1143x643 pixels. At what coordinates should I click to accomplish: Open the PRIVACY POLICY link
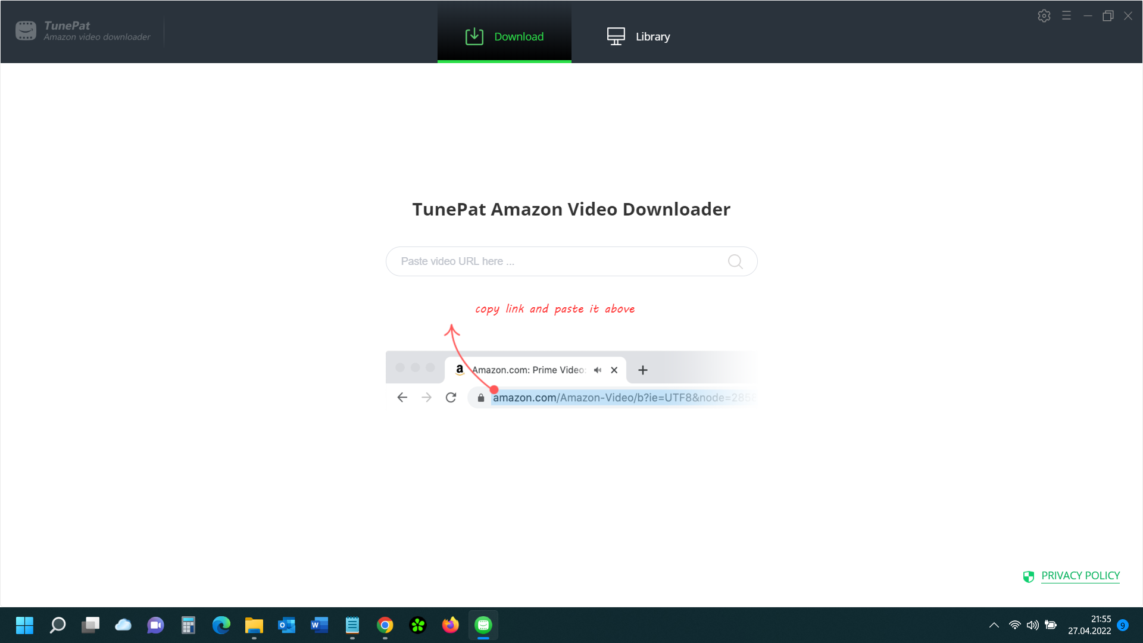point(1080,576)
